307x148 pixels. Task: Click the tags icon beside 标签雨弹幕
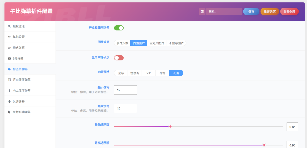click(x=9, y=69)
